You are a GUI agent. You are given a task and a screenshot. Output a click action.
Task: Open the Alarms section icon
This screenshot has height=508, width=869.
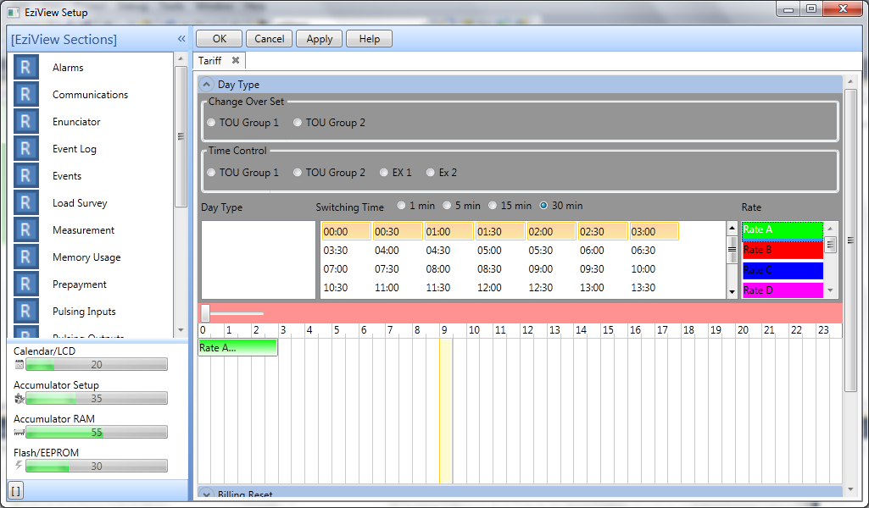click(25, 68)
